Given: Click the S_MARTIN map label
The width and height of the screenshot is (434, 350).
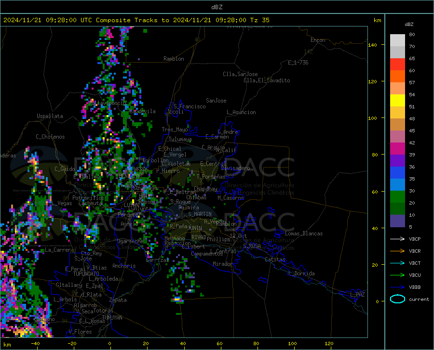Looking at the screenshot, I should pyautogui.click(x=200, y=214).
